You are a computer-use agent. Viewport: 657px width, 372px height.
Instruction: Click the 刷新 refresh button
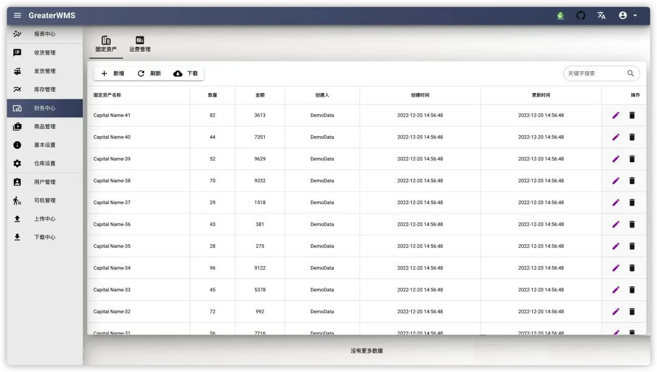tap(149, 73)
